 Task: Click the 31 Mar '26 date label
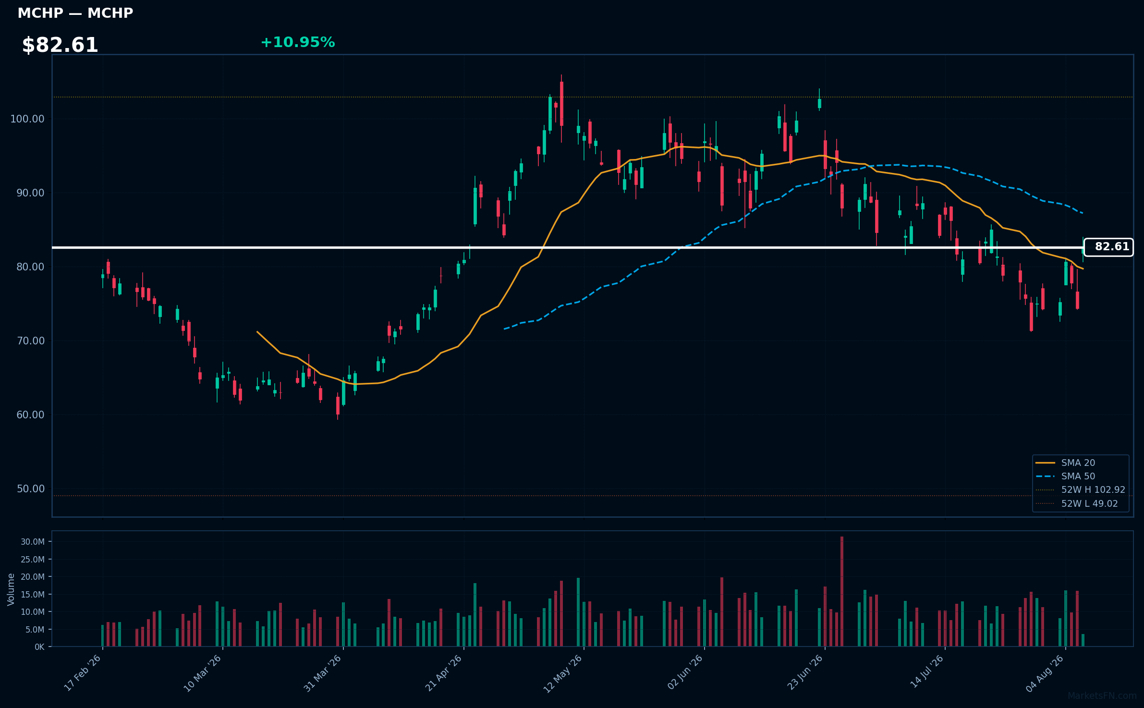coord(322,673)
